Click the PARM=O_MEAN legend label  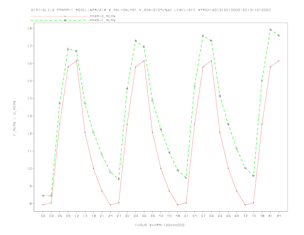(x=102, y=16)
